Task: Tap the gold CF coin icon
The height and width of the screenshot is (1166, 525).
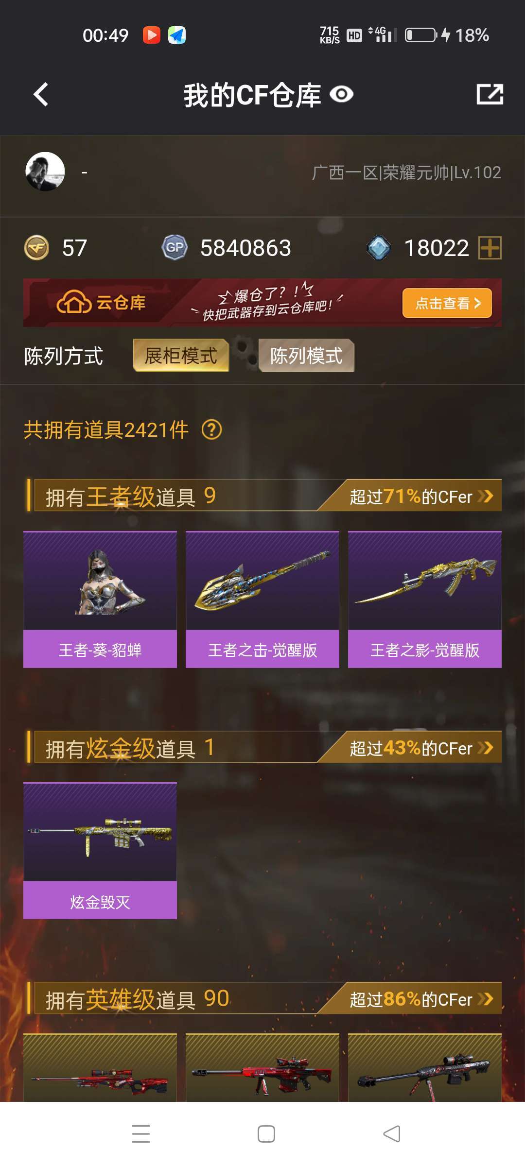Action: click(x=36, y=248)
